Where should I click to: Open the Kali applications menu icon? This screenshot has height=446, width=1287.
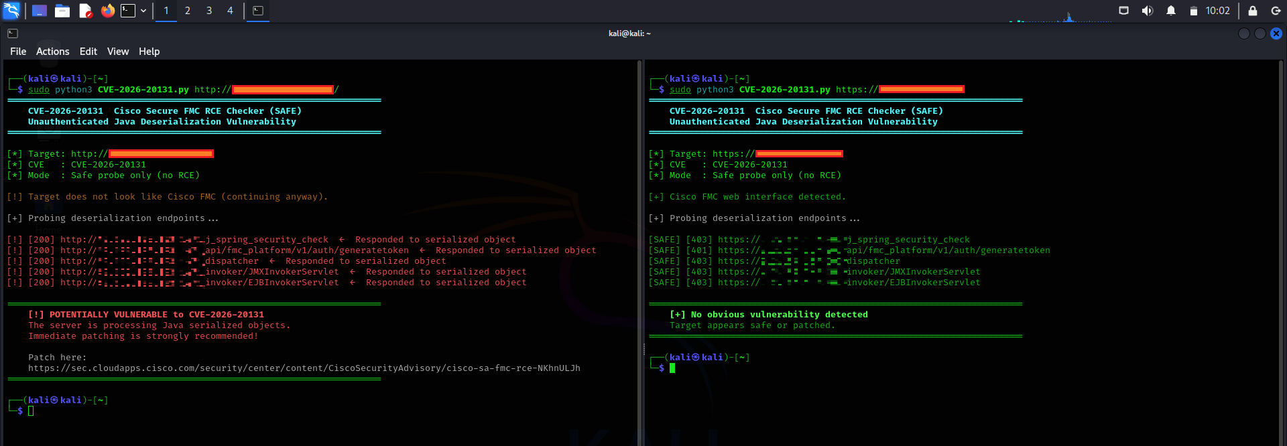click(x=11, y=11)
